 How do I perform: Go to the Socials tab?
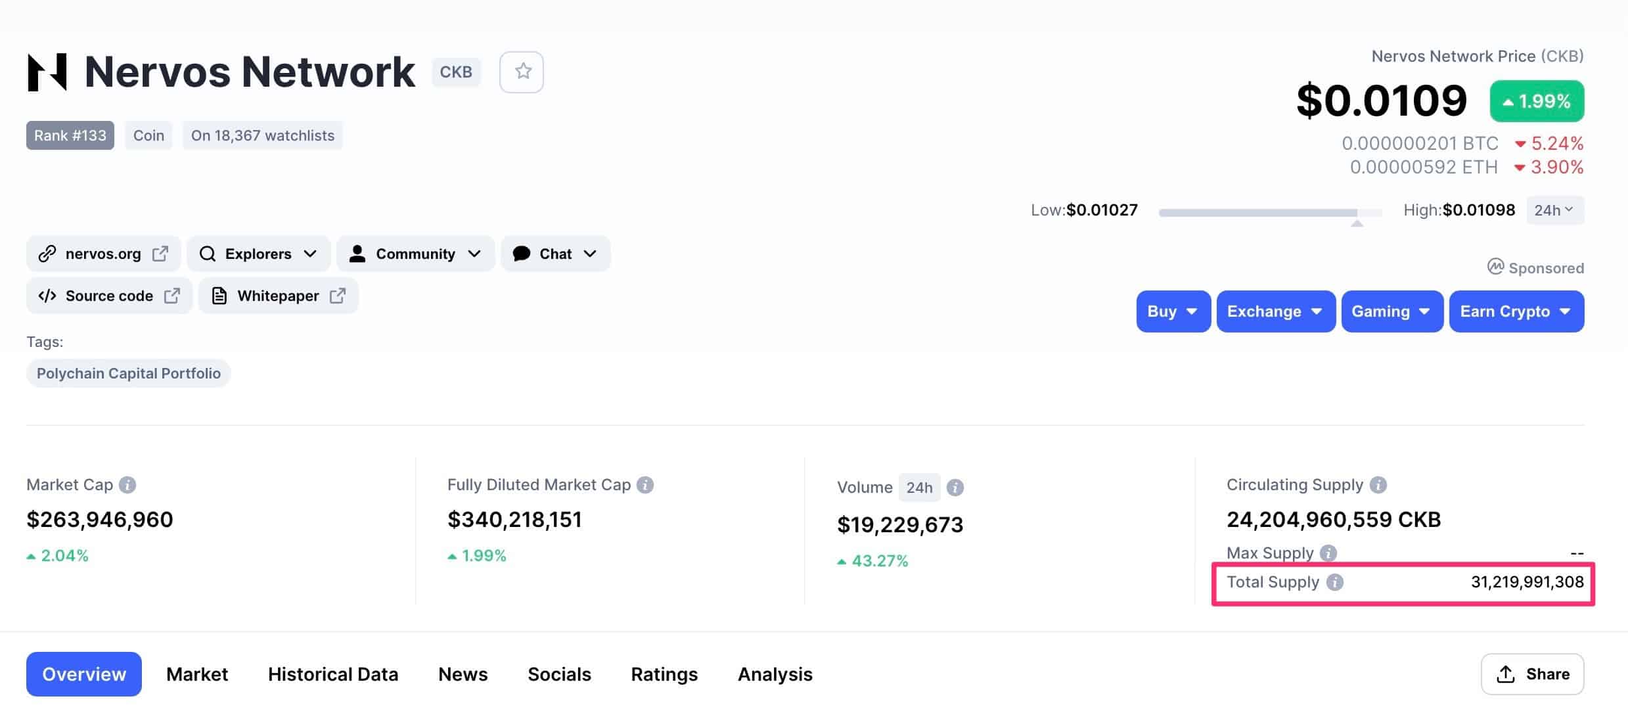(x=560, y=674)
